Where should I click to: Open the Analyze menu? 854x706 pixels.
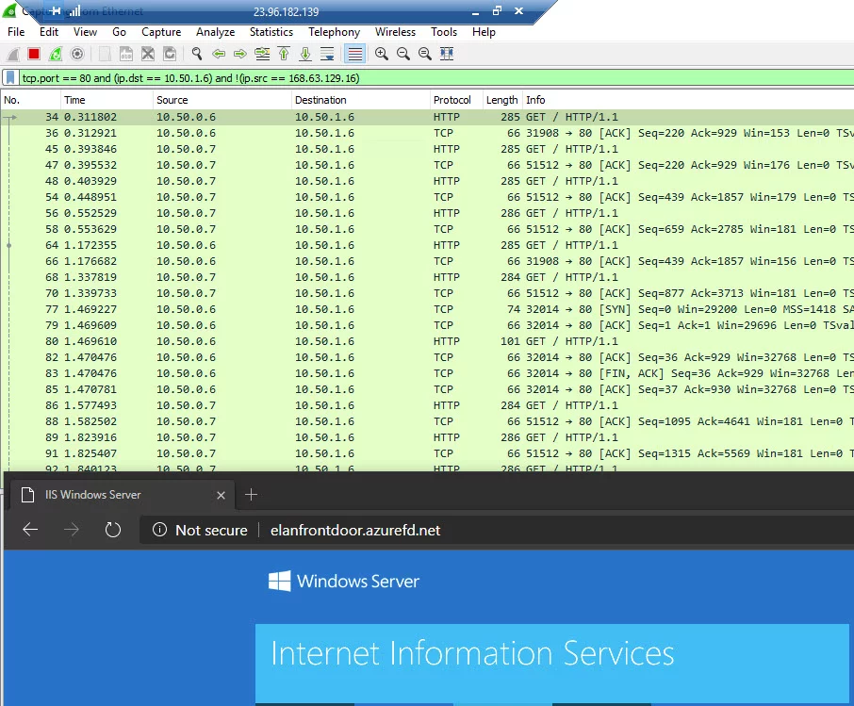click(215, 32)
